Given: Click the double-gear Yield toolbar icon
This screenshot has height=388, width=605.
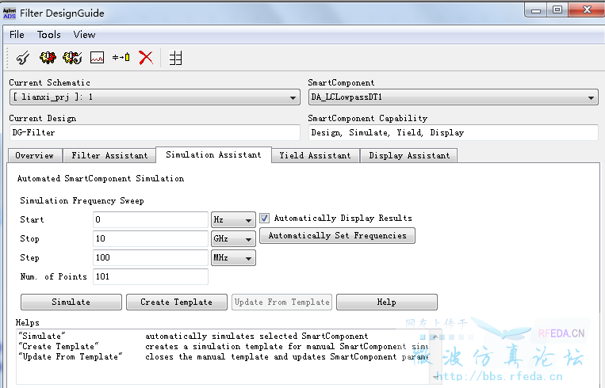Looking at the screenshot, I should tap(72, 58).
